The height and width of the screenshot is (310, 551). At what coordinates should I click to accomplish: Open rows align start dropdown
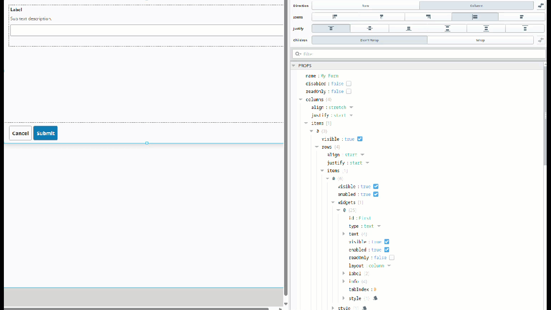[x=362, y=155]
